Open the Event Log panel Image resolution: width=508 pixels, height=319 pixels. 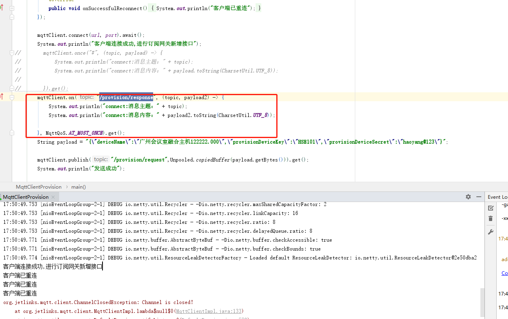(497, 196)
